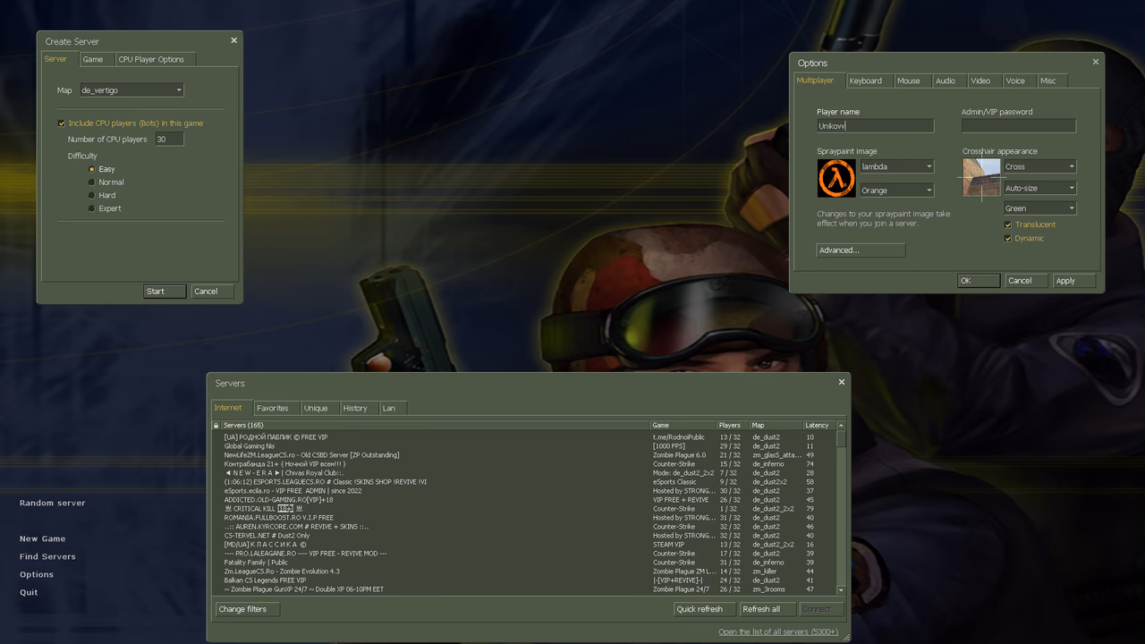Click the Change filters button
The image size is (1145, 644).
(248, 609)
